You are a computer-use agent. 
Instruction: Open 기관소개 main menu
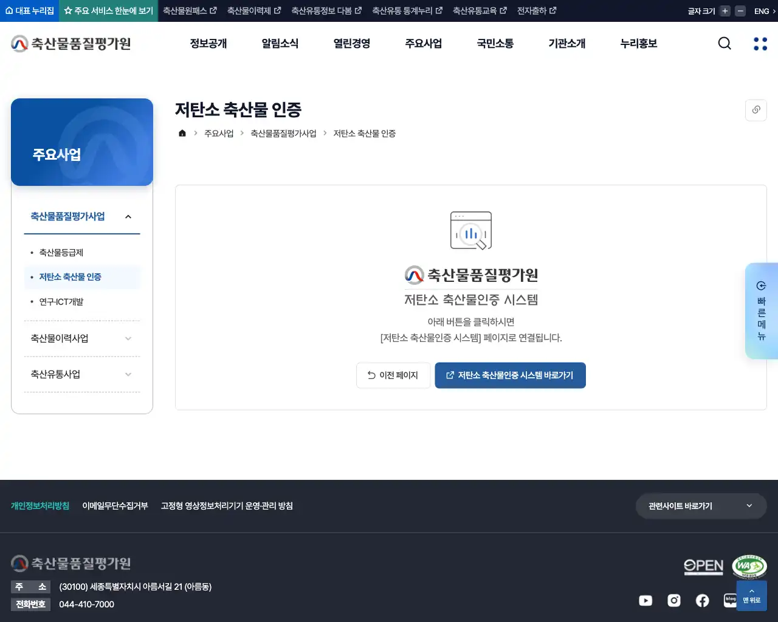point(567,44)
